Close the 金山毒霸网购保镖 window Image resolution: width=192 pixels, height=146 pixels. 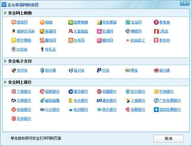[x=185, y=3]
